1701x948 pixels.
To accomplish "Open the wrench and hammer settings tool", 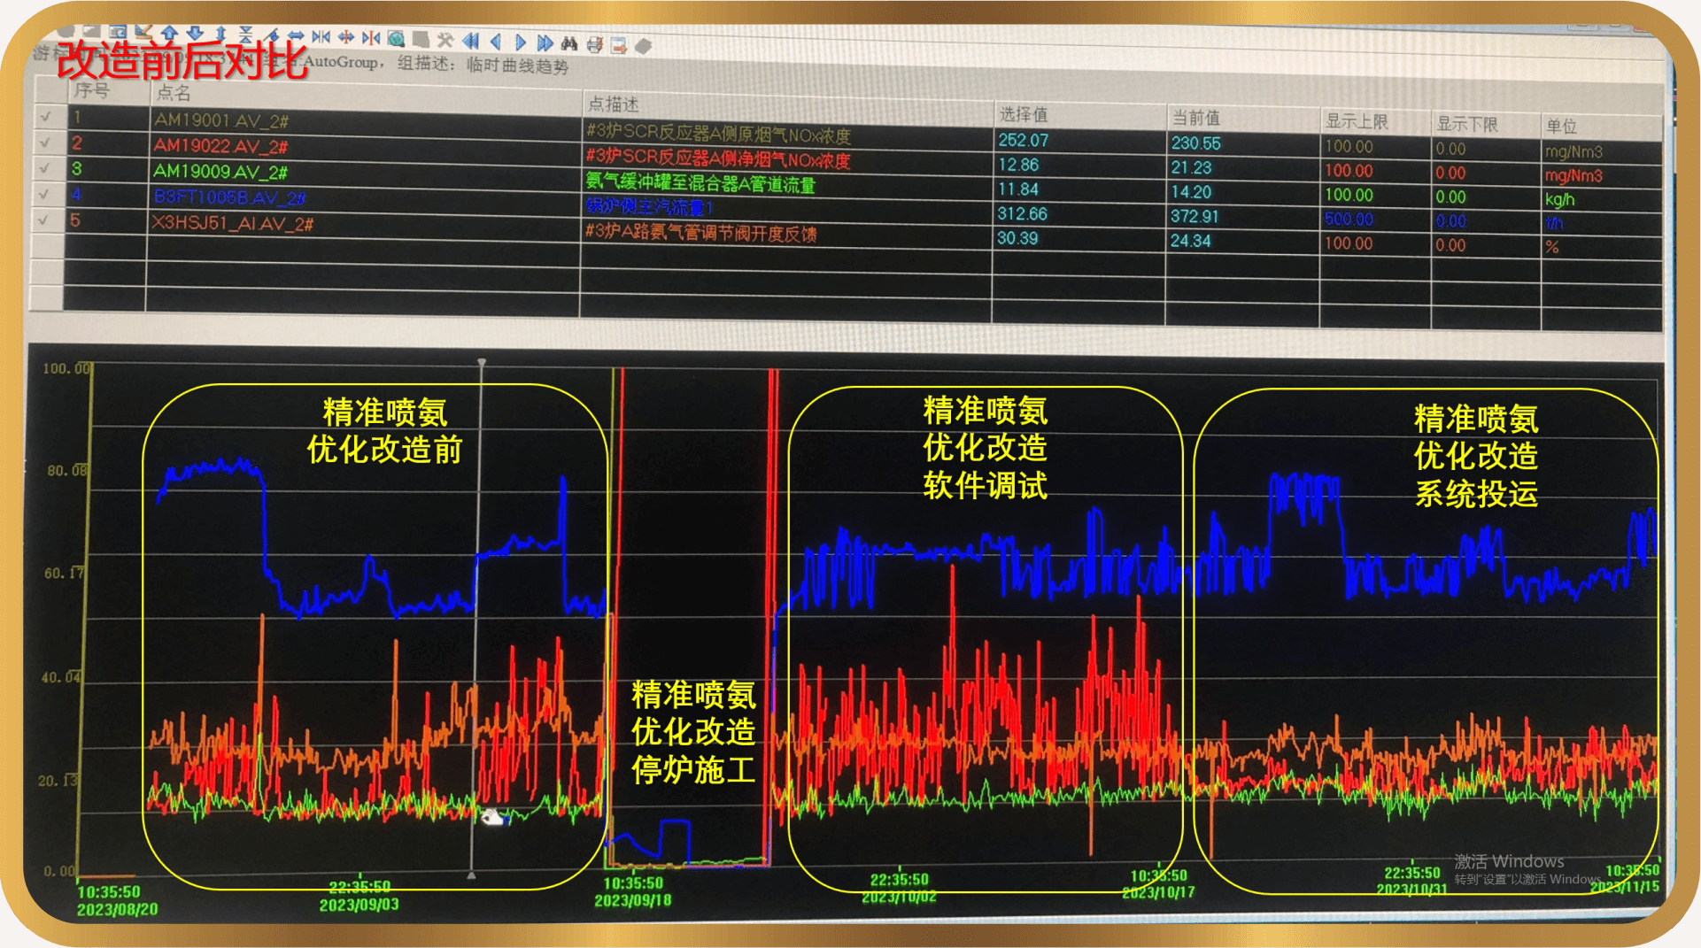I will tap(445, 40).
